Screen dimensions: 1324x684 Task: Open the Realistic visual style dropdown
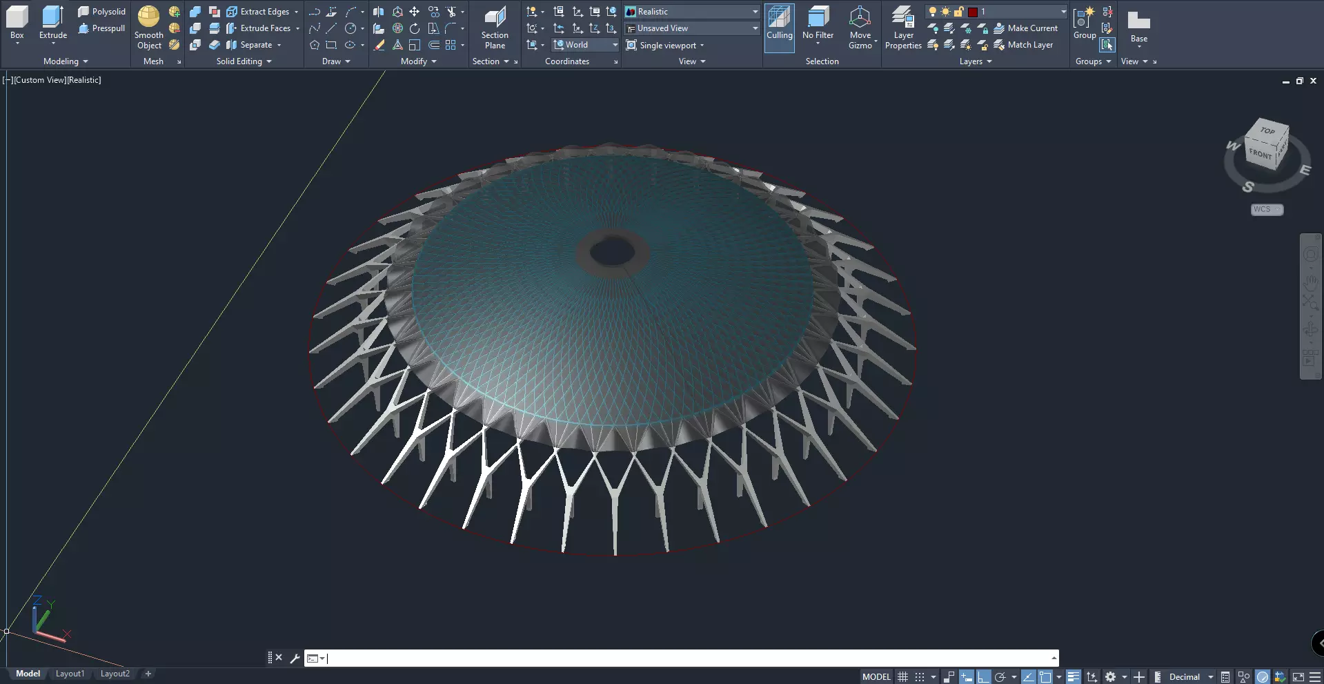click(692, 12)
